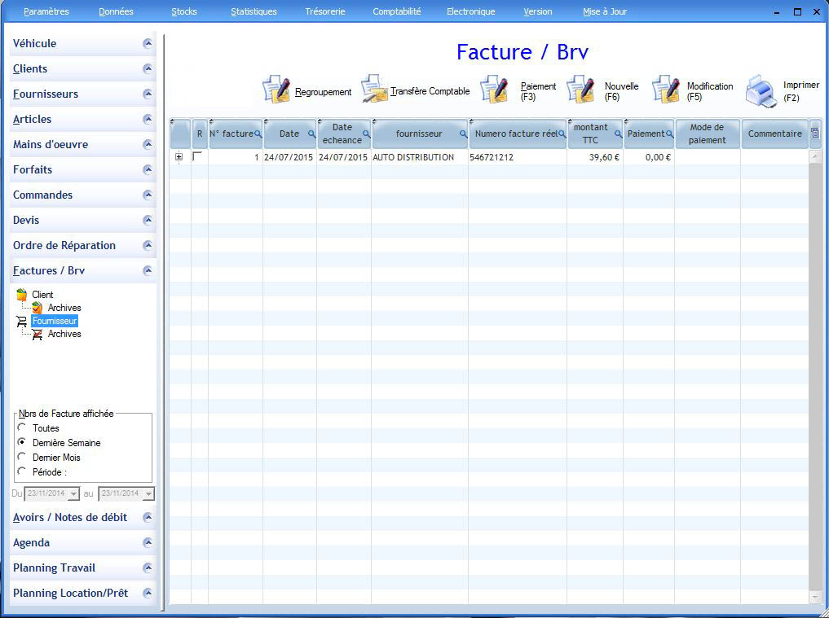Click the search icon in Date echeance column

pos(366,134)
